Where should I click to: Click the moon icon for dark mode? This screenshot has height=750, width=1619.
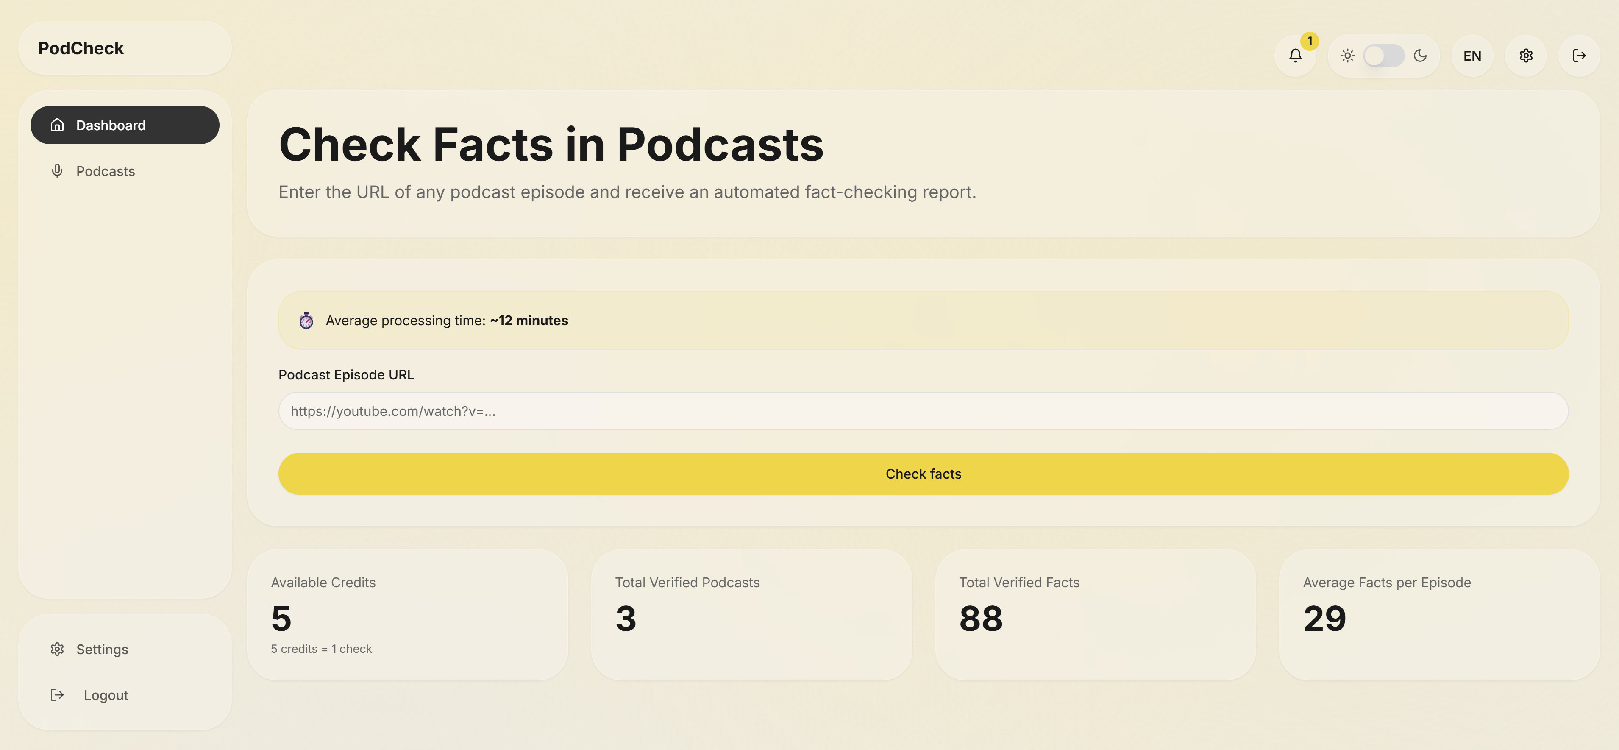[x=1420, y=55]
